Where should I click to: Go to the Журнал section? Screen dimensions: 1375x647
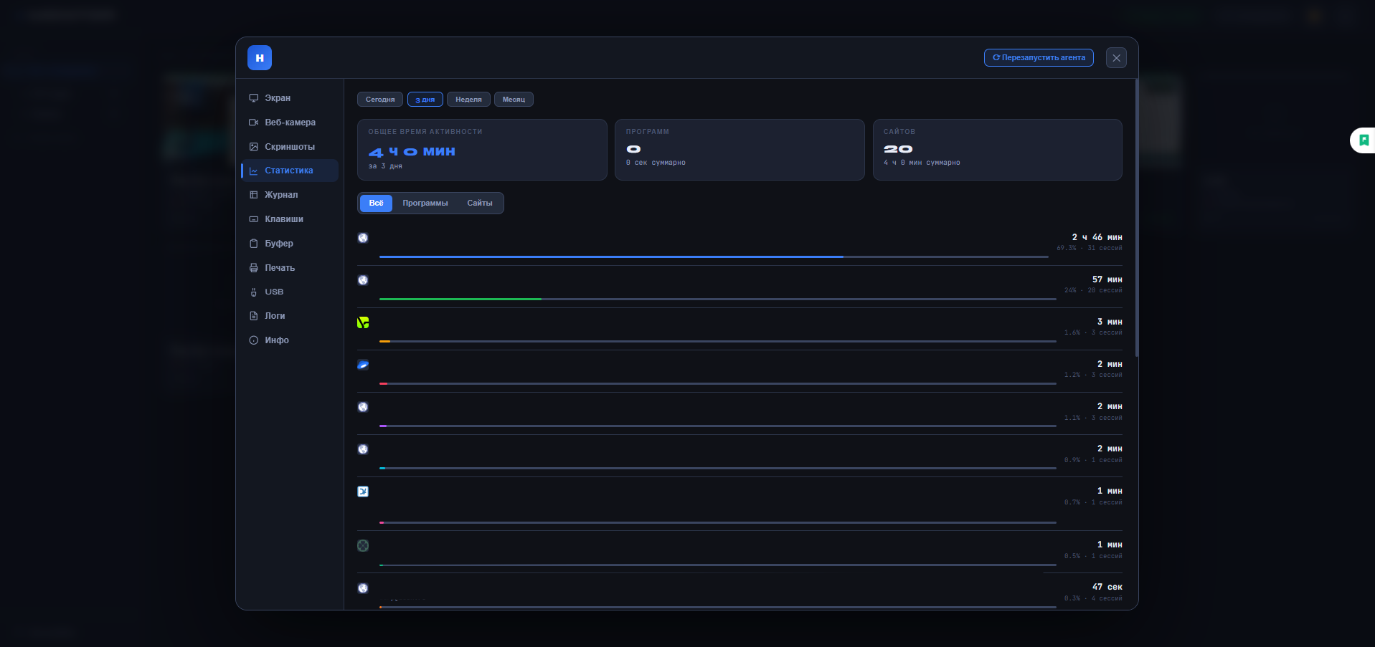point(289,195)
